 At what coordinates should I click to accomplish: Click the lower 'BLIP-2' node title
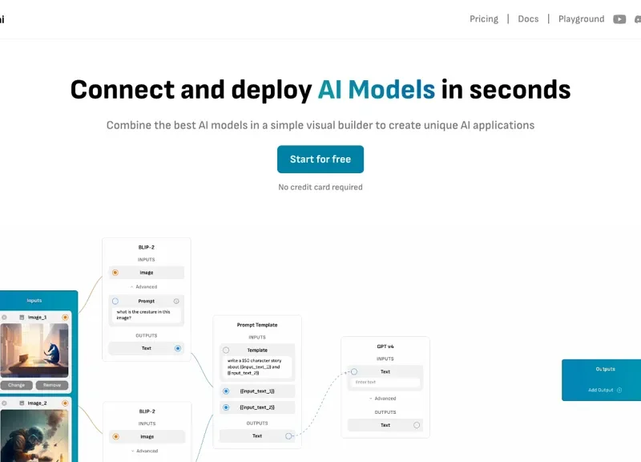[x=147, y=411]
